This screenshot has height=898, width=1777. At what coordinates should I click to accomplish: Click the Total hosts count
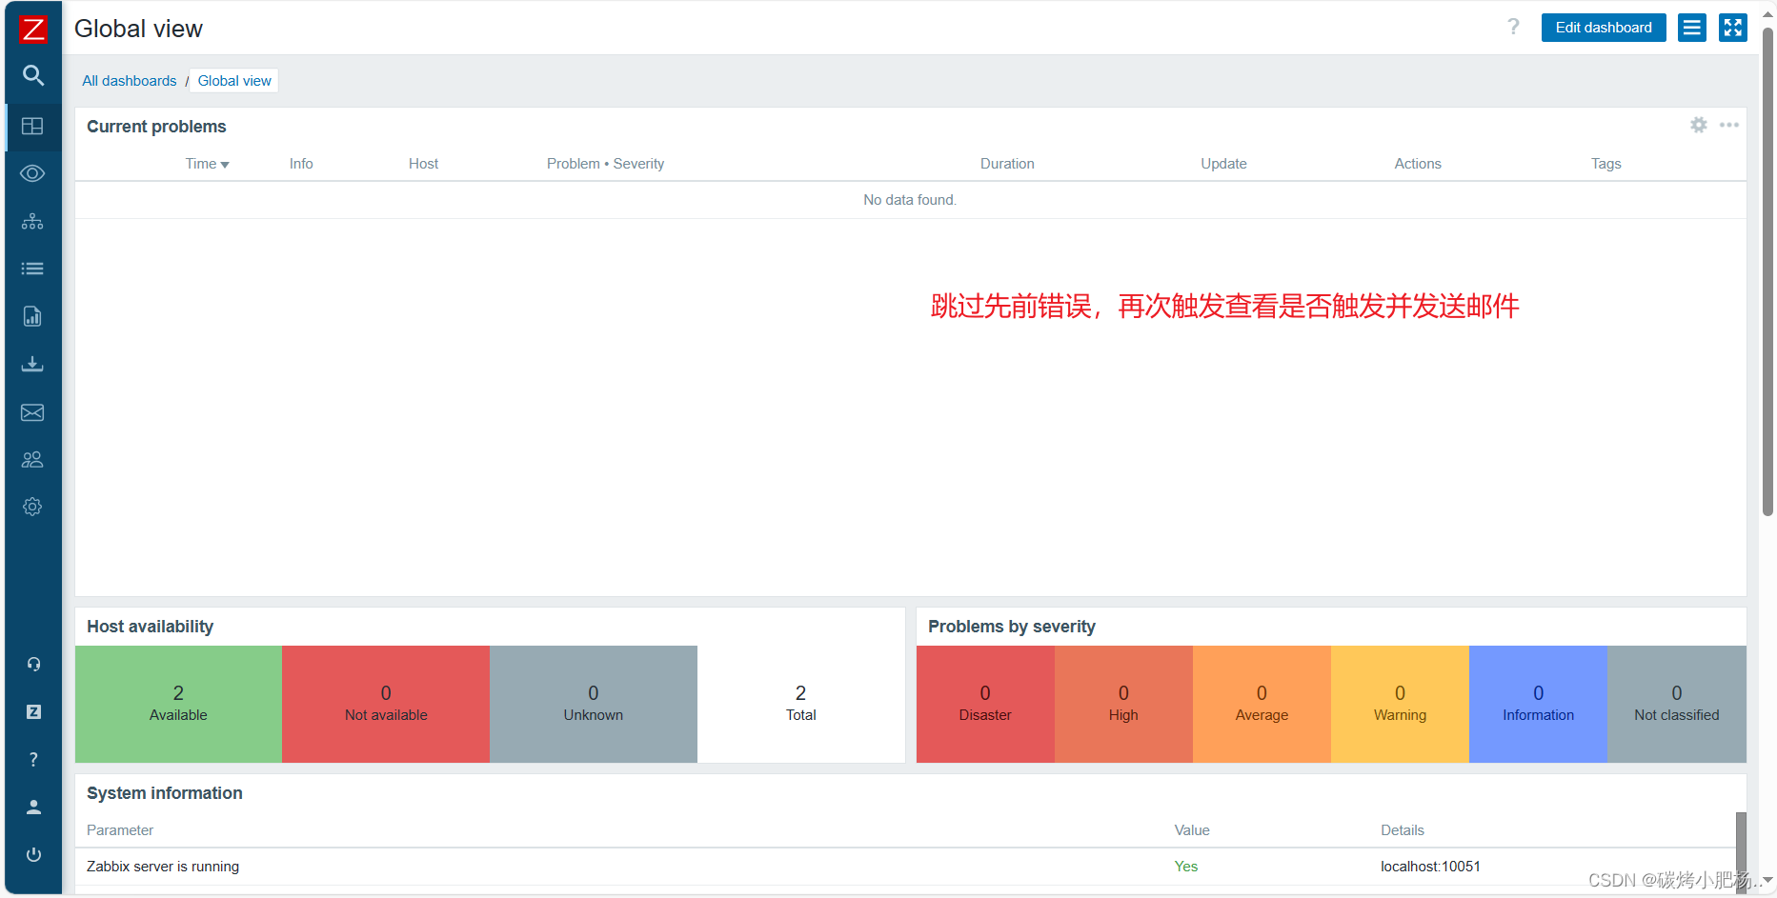coord(801,704)
